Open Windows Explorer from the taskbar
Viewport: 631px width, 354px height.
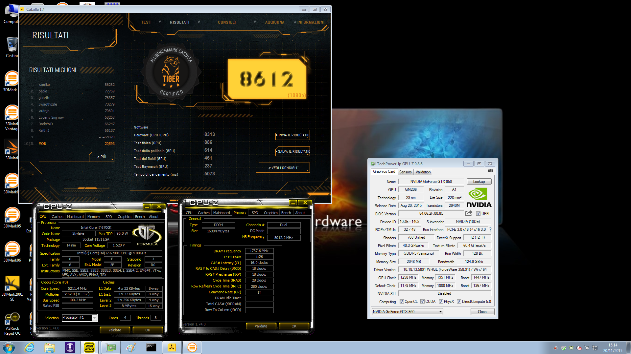click(50, 347)
